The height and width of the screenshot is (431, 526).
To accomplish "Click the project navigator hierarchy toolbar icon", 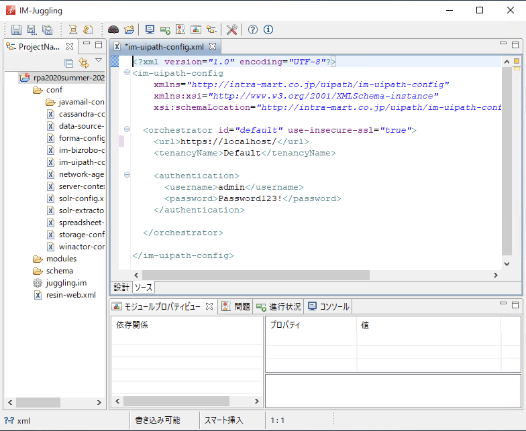I will [211, 29].
